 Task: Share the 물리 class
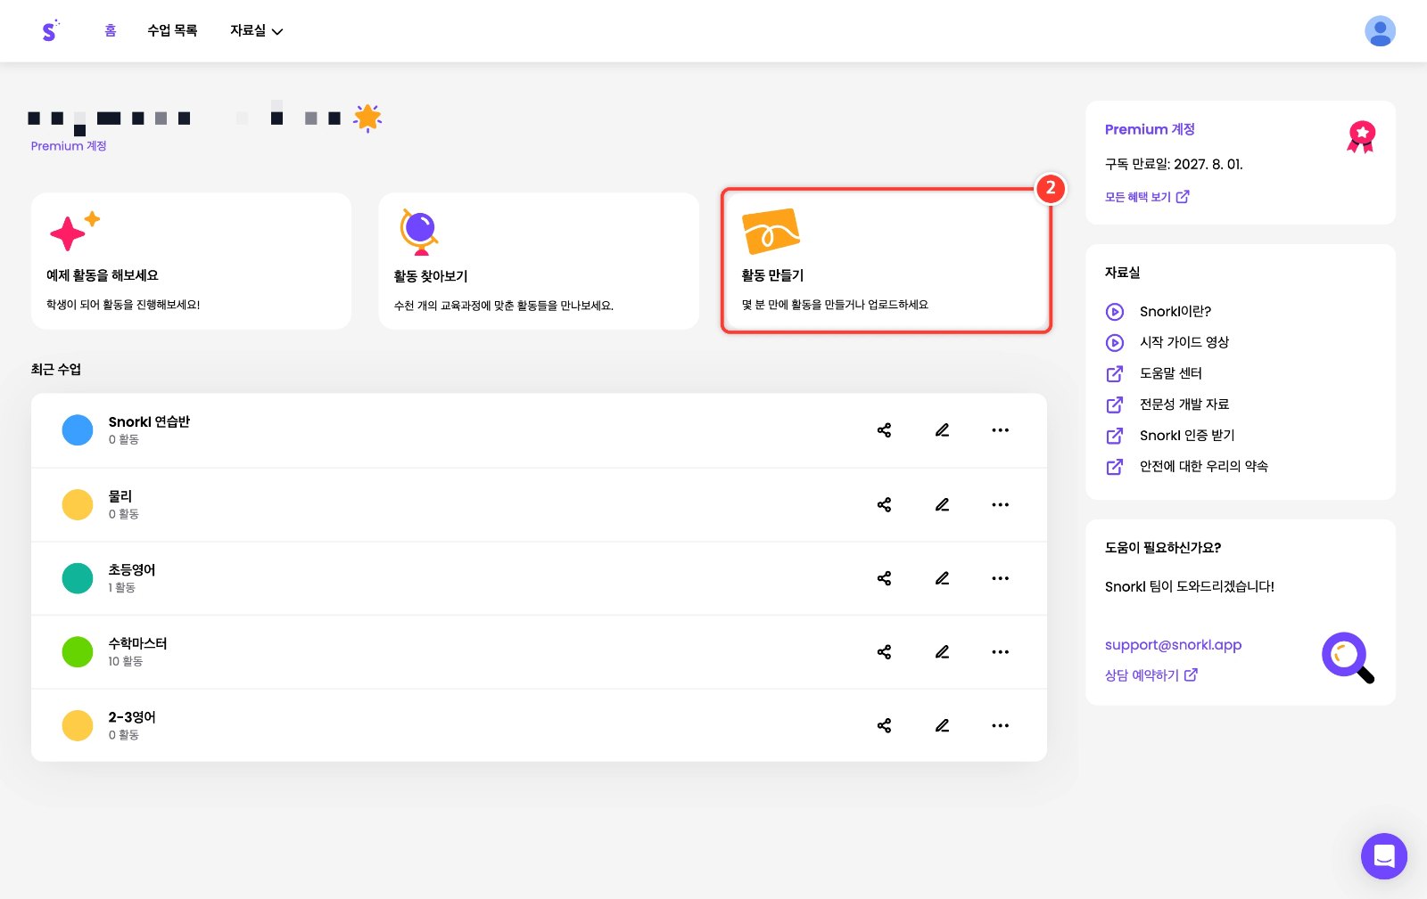pyautogui.click(x=884, y=504)
